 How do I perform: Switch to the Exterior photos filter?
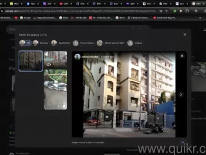pos(40,43)
